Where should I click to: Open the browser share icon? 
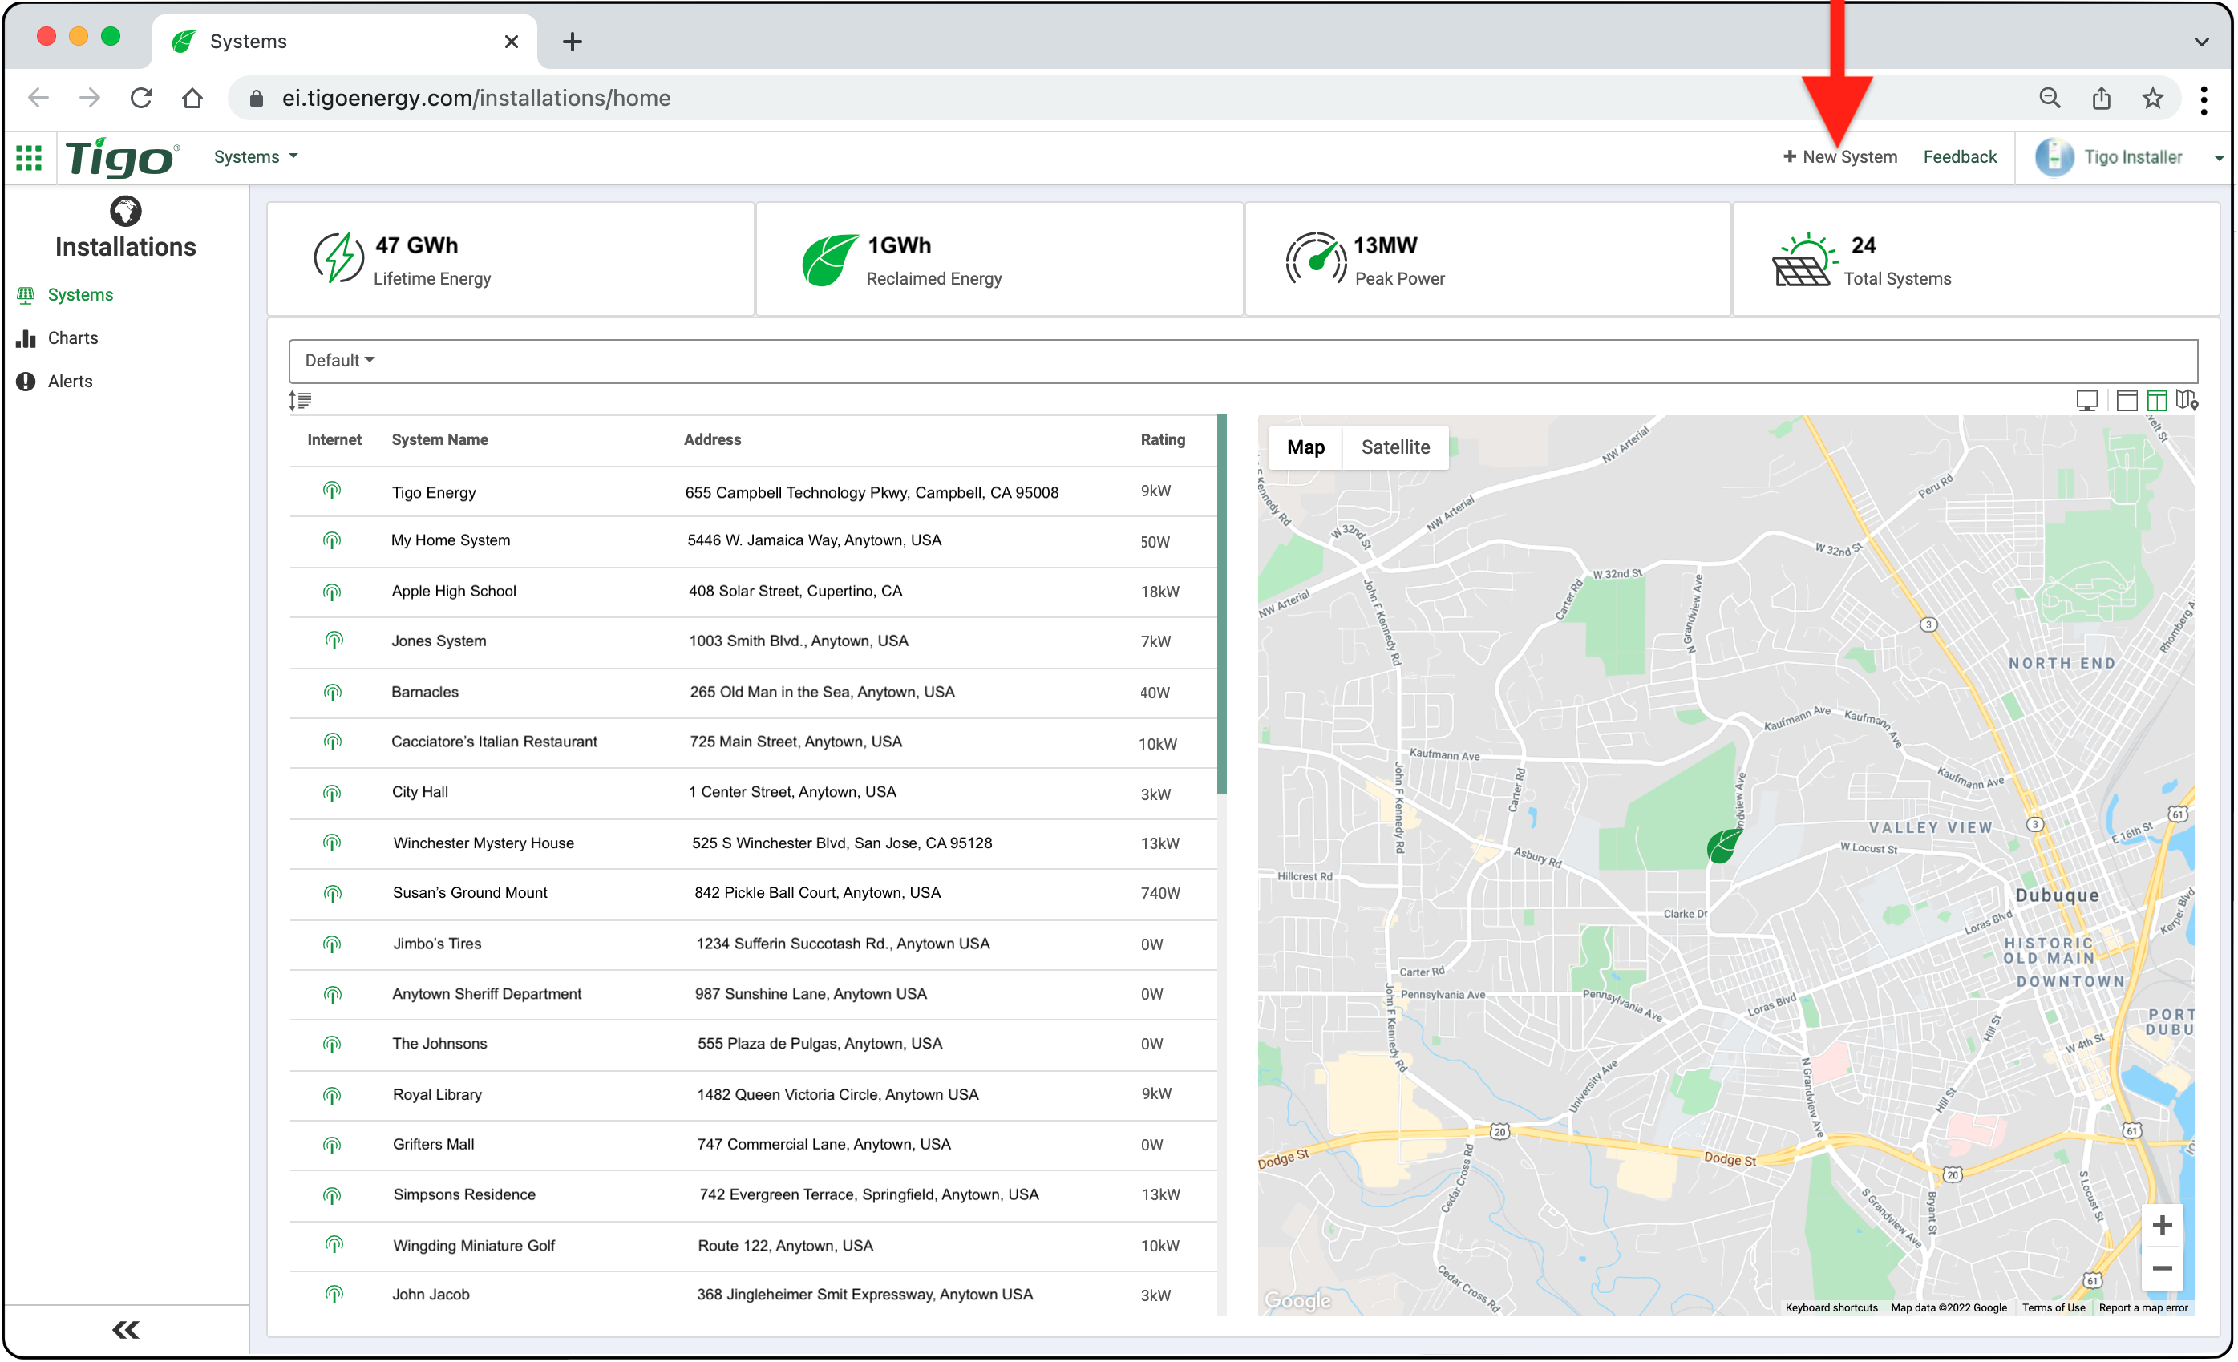click(2101, 97)
